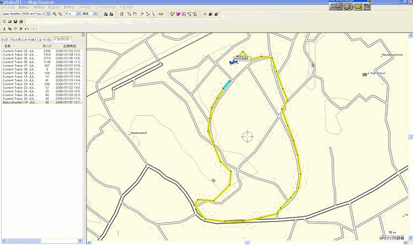Click the Zoom In magnifier icon

[x=55, y=14]
